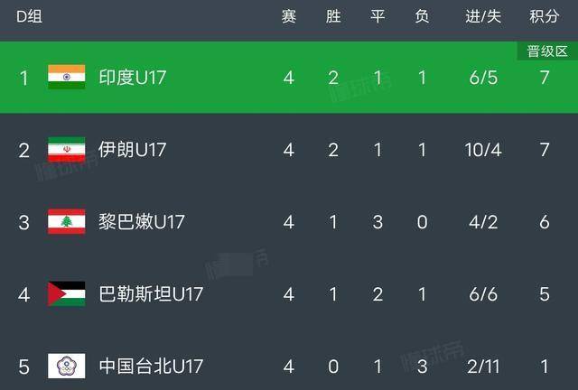Image resolution: width=578 pixels, height=390 pixels.
Task: Click the 负 column header
Action: [422, 17]
